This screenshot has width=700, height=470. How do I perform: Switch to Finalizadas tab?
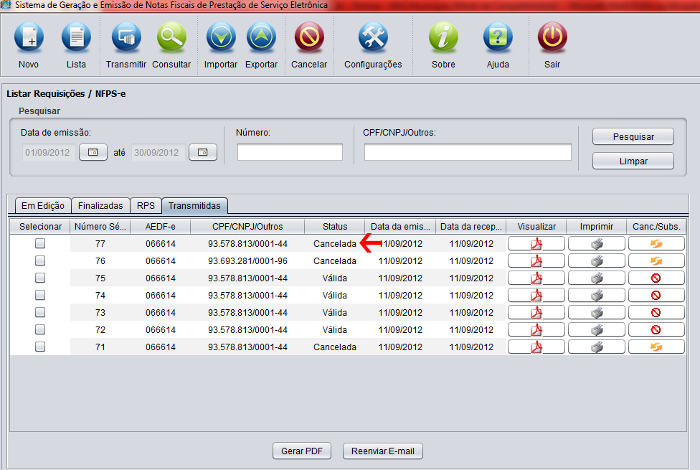pos(100,205)
